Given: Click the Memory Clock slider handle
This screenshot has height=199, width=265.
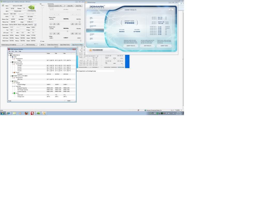Looking at the screenshot, I should point(80,22).
